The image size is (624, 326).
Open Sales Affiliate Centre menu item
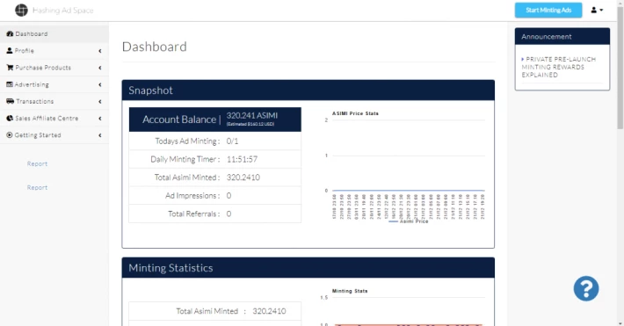click(x=54, y=119)
